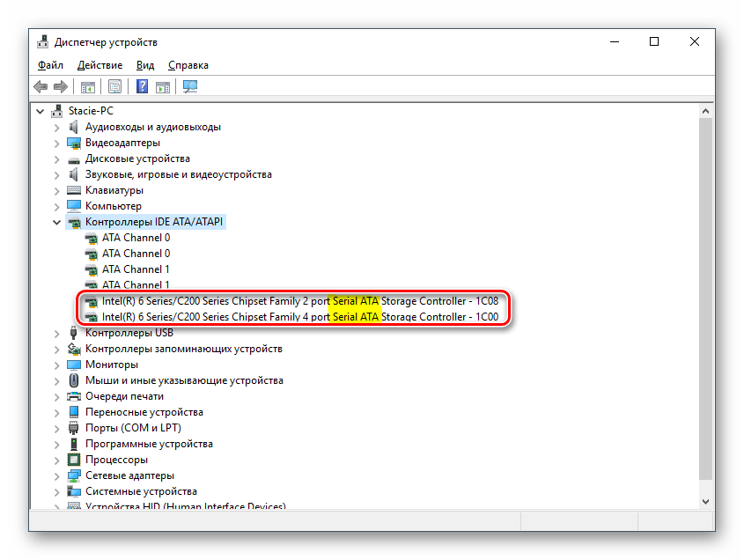The image size is (744, 560).
Task: Expand the Контроллеры USB node
Action: point(57,334)
